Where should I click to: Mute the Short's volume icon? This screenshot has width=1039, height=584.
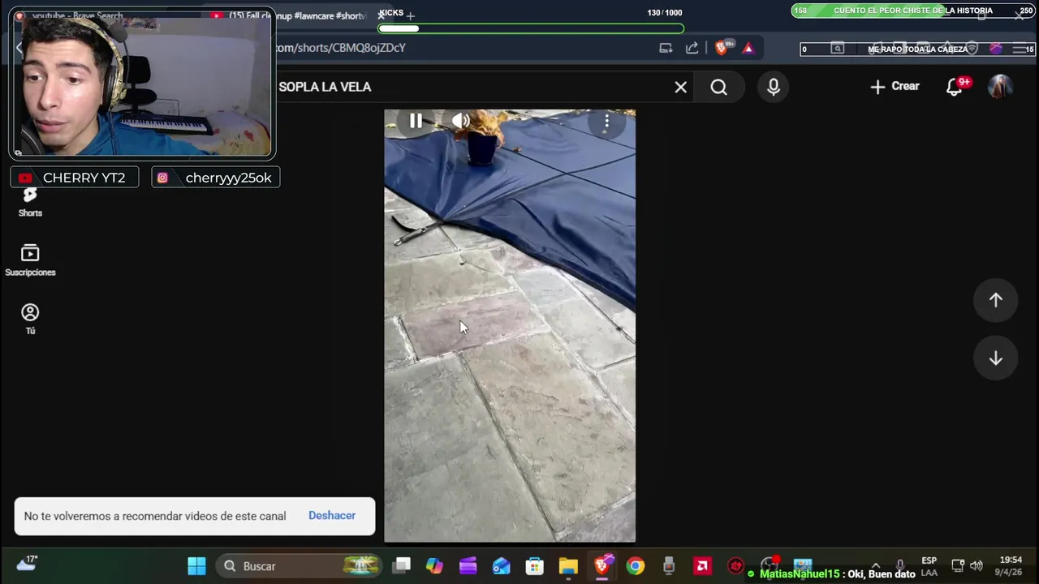click(461, 122)
